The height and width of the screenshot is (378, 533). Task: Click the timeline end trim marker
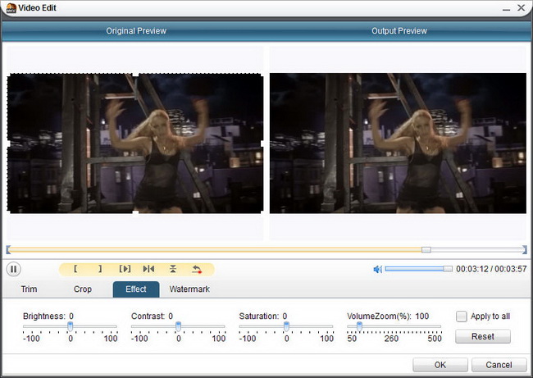(x=525, y=250)
